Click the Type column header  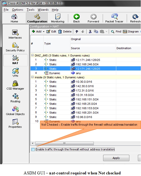57,44
